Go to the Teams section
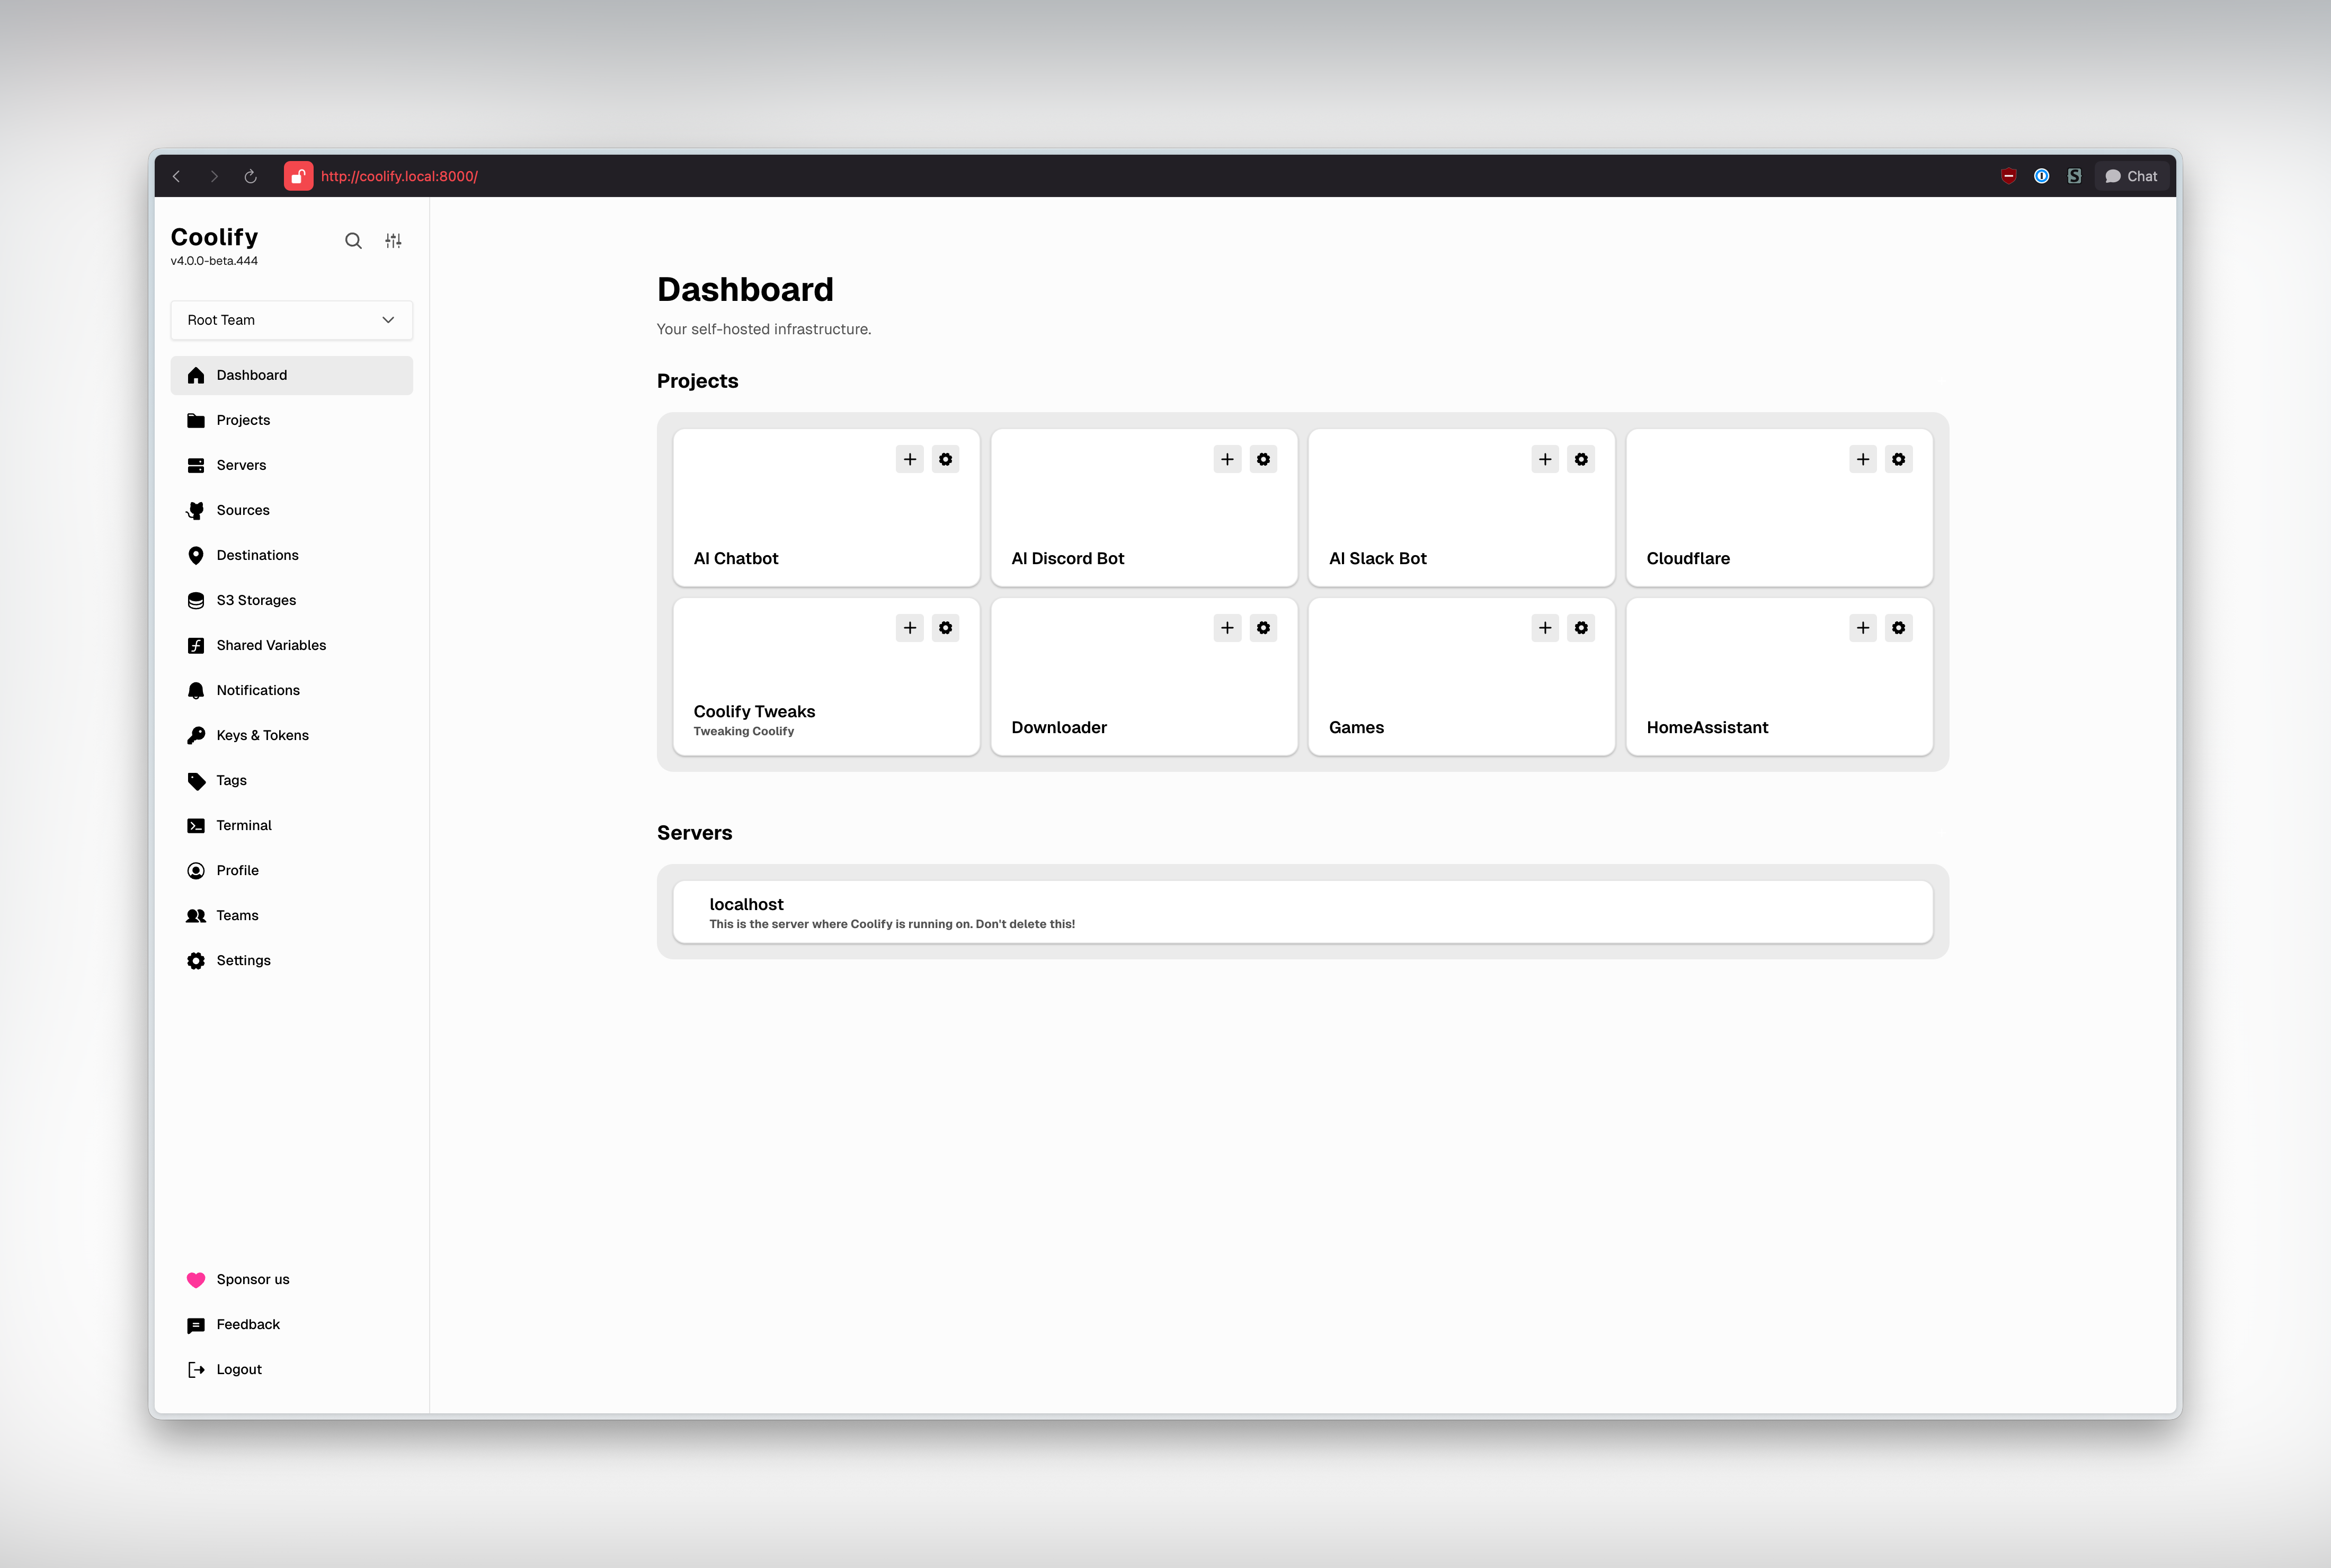This screenshot has width=2331, height=1568. tap(237, 915)
